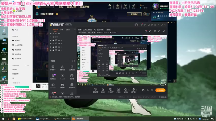Open 商城 store icon in League client
Viewport: 216px width, 121px height.
pos(133,6)
